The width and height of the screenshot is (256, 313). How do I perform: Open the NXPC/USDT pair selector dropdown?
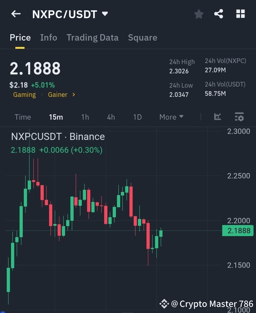(105, 14)
